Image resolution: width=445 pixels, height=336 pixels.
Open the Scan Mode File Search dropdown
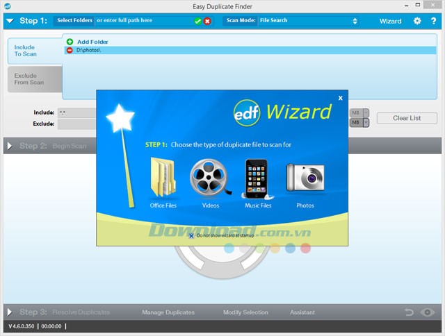coord(308,21)
